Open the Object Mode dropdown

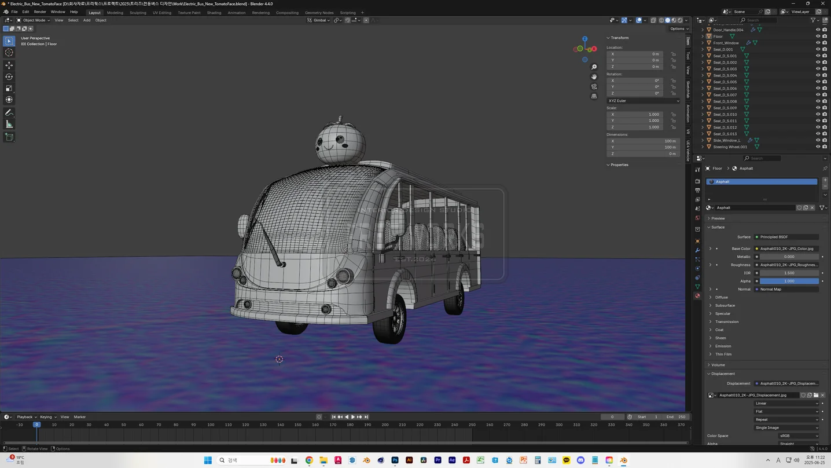pyautogui.click(x=33, y=20)
